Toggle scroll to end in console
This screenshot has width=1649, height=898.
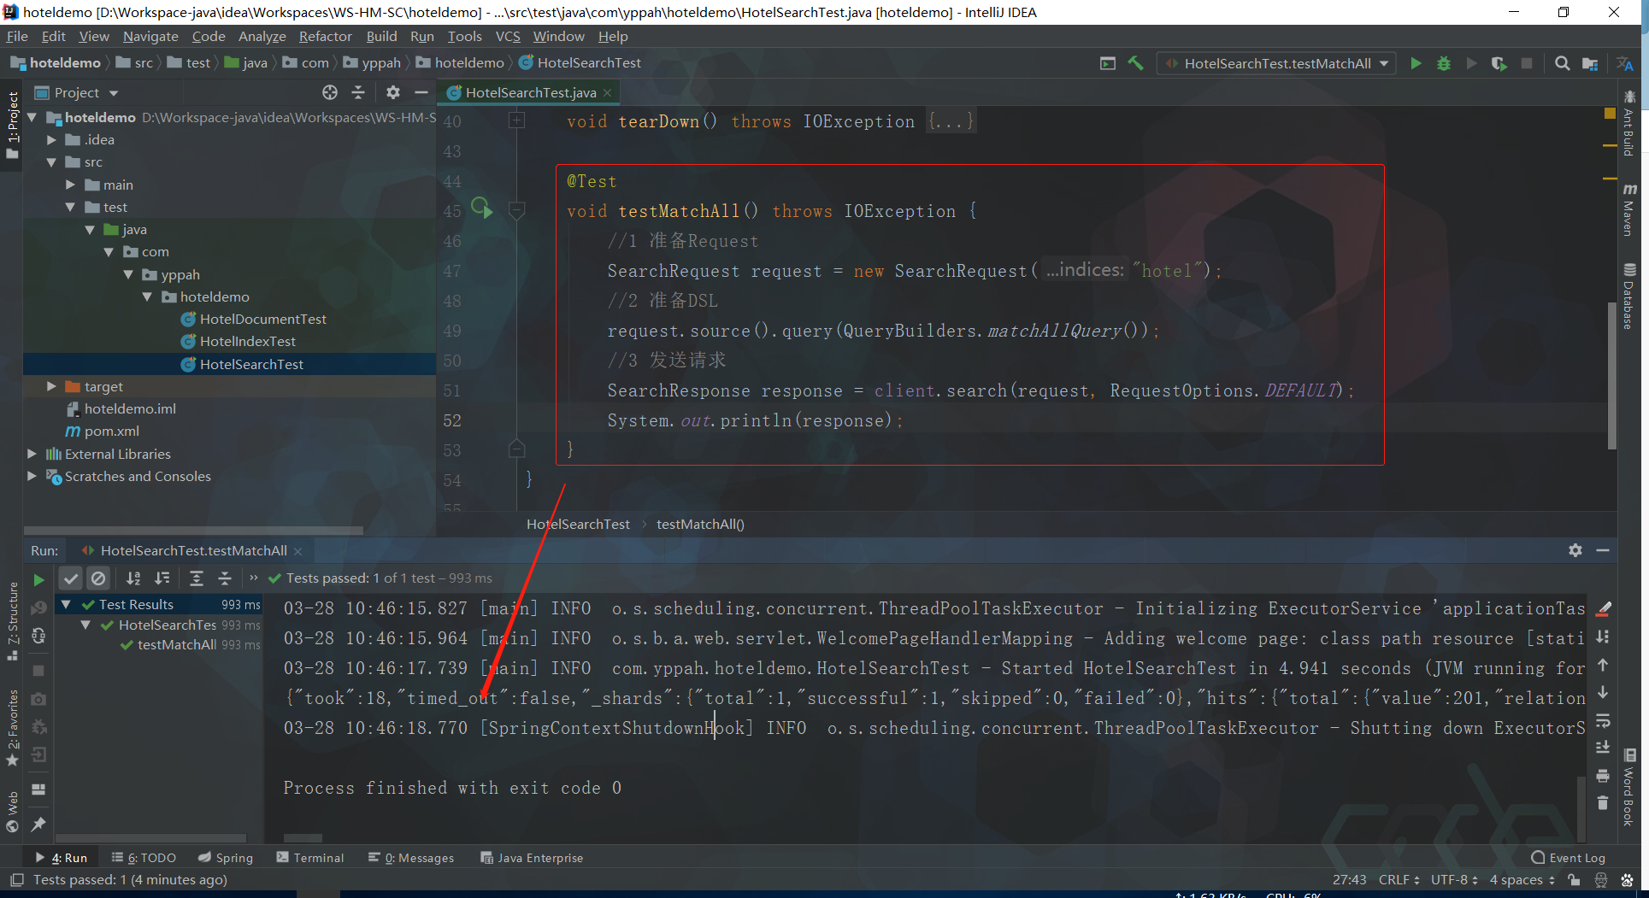pyautogui.click(x=1603, y=748)
